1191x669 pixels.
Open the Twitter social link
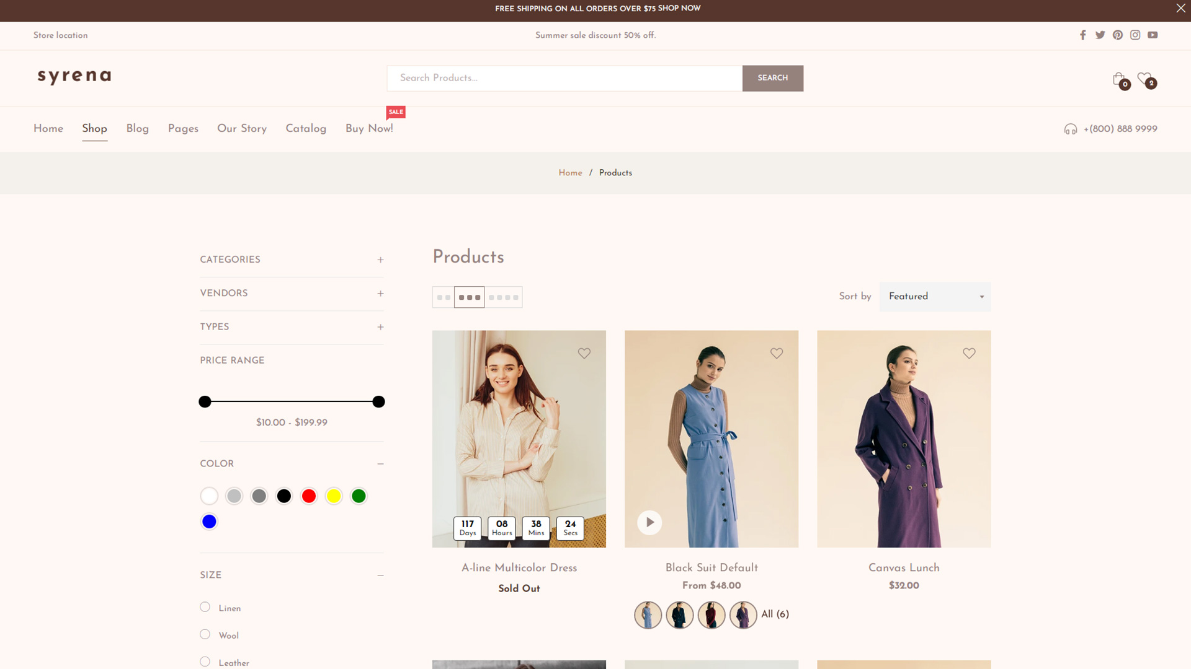[1100, 35]
